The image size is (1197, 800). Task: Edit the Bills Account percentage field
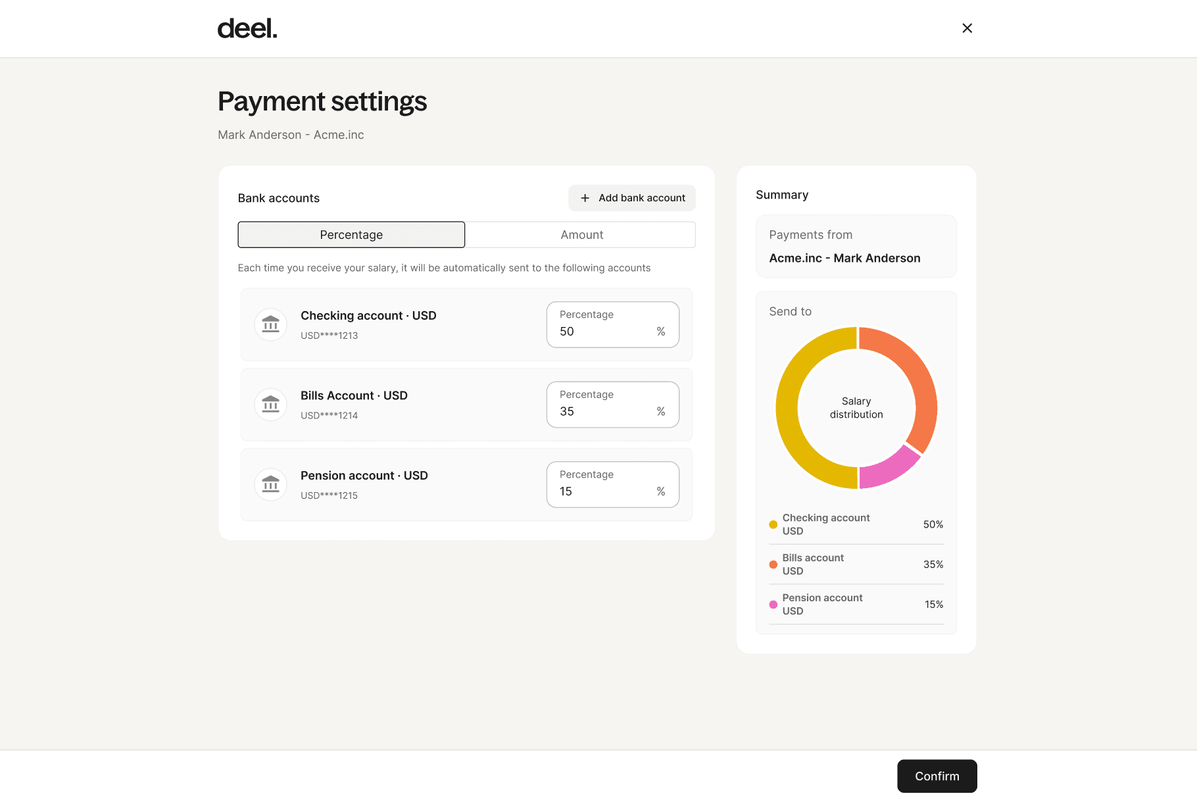(x=613, y=405)
